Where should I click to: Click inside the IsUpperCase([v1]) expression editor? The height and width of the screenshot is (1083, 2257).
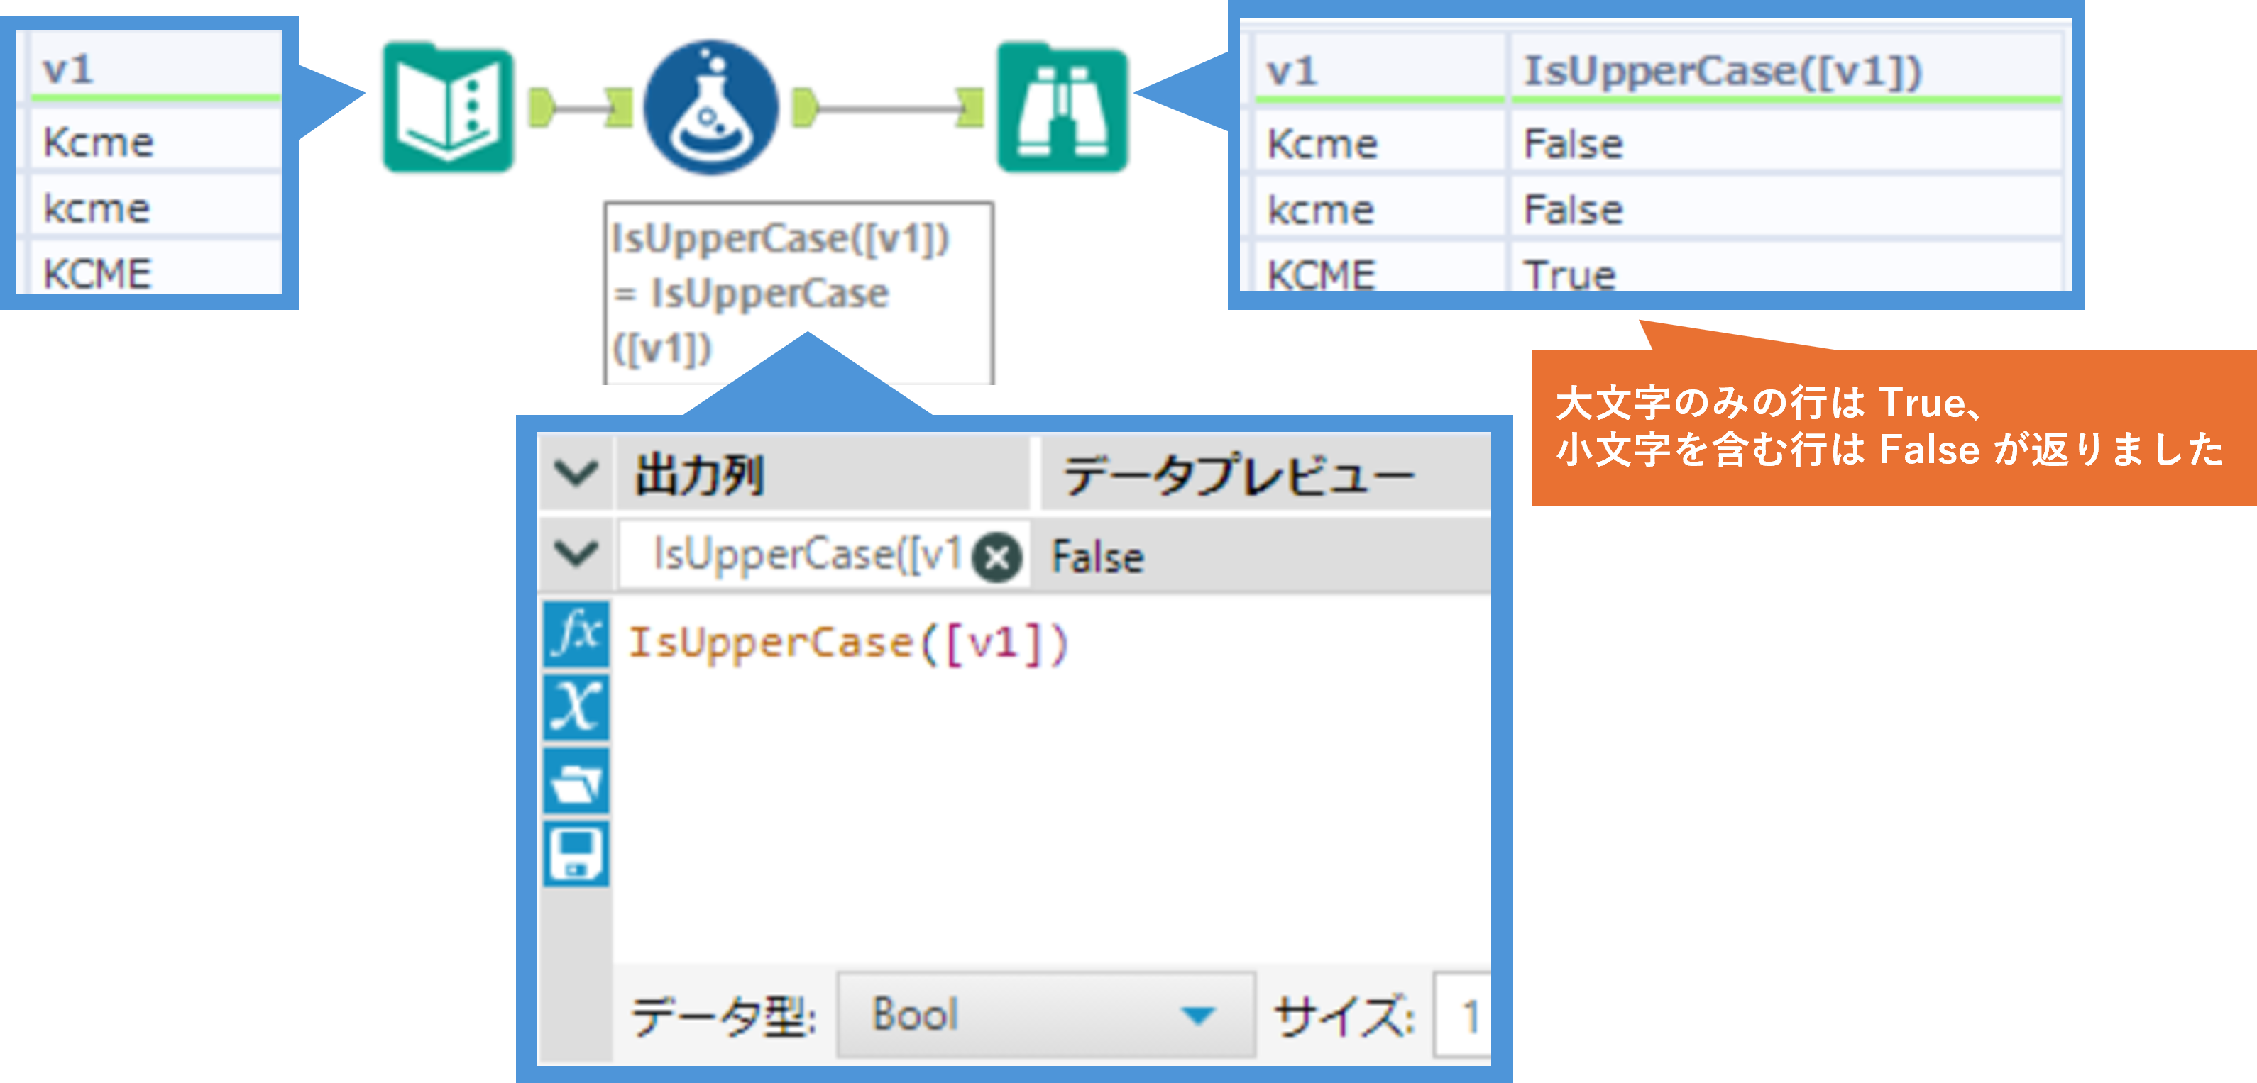pos(1051,788)
